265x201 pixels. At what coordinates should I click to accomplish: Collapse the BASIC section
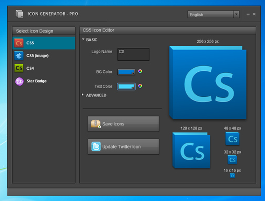(x=83, y=39)
